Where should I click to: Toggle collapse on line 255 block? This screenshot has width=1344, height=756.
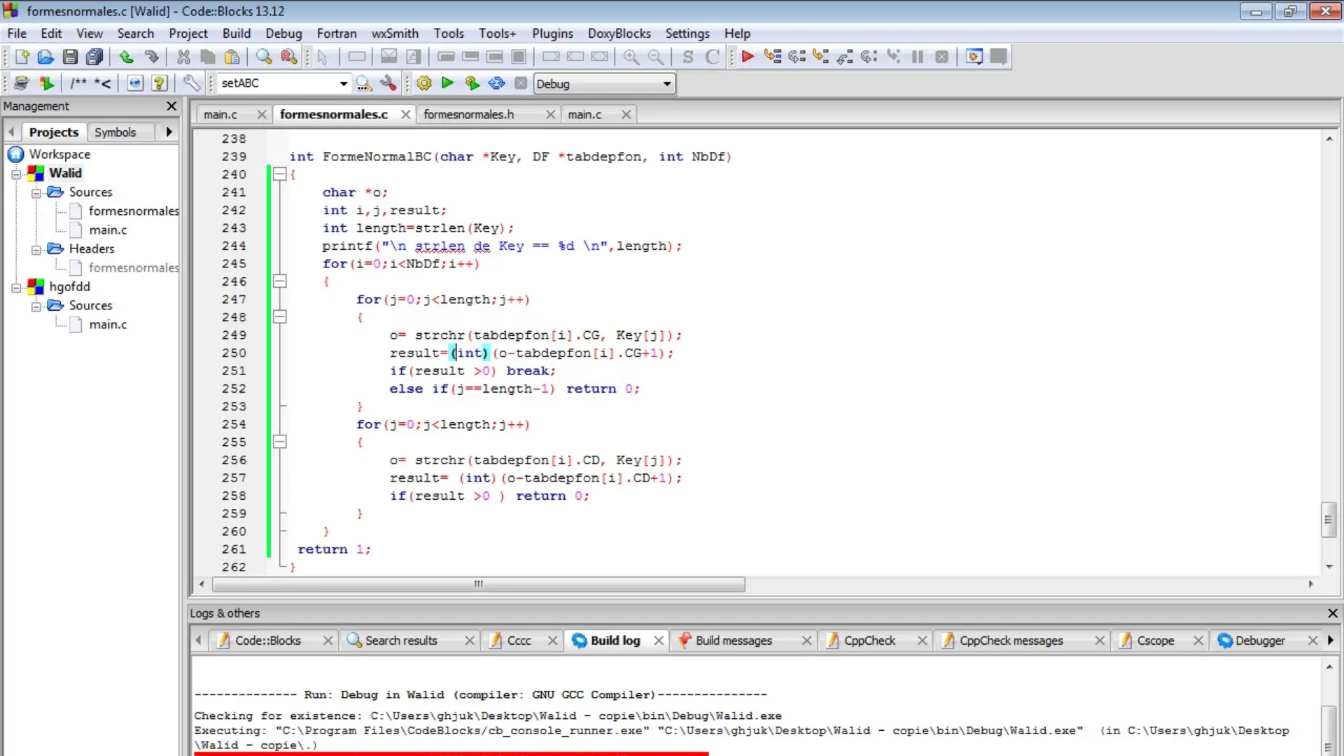280,441
